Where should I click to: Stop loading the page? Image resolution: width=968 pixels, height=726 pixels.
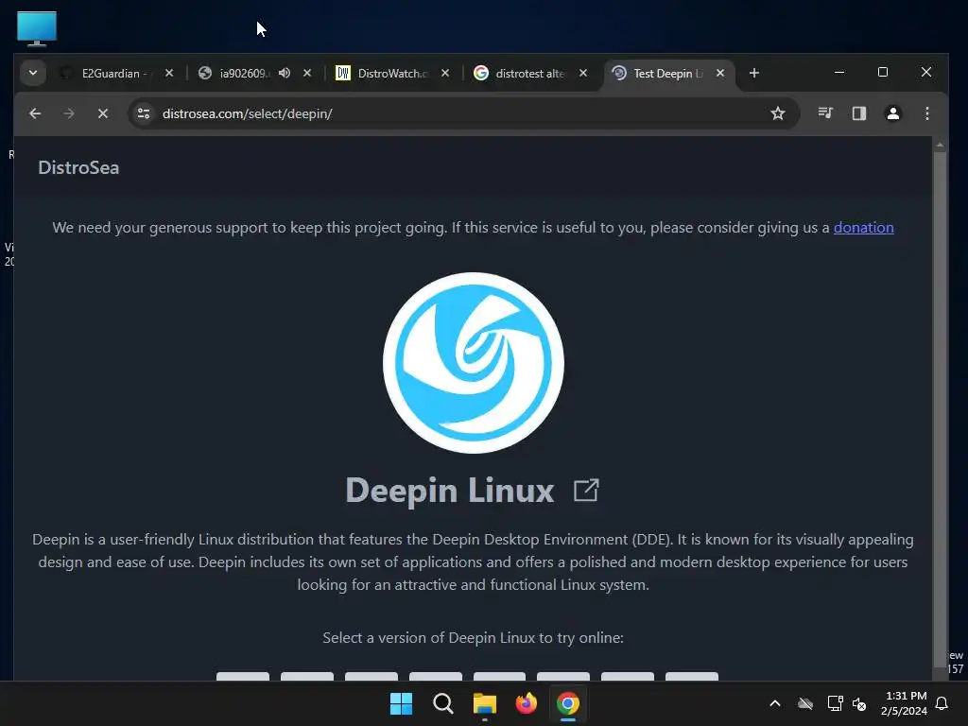[103, 113]
